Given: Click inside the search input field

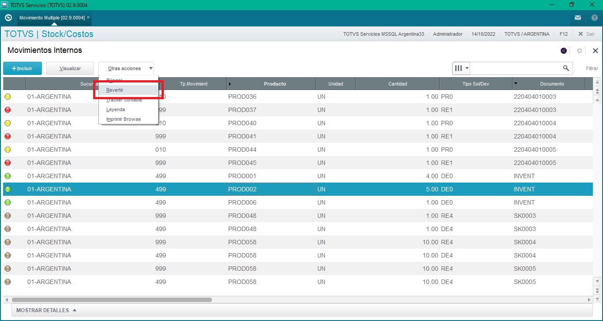Looking at the screenshot, I should click(x=516, y=68).
